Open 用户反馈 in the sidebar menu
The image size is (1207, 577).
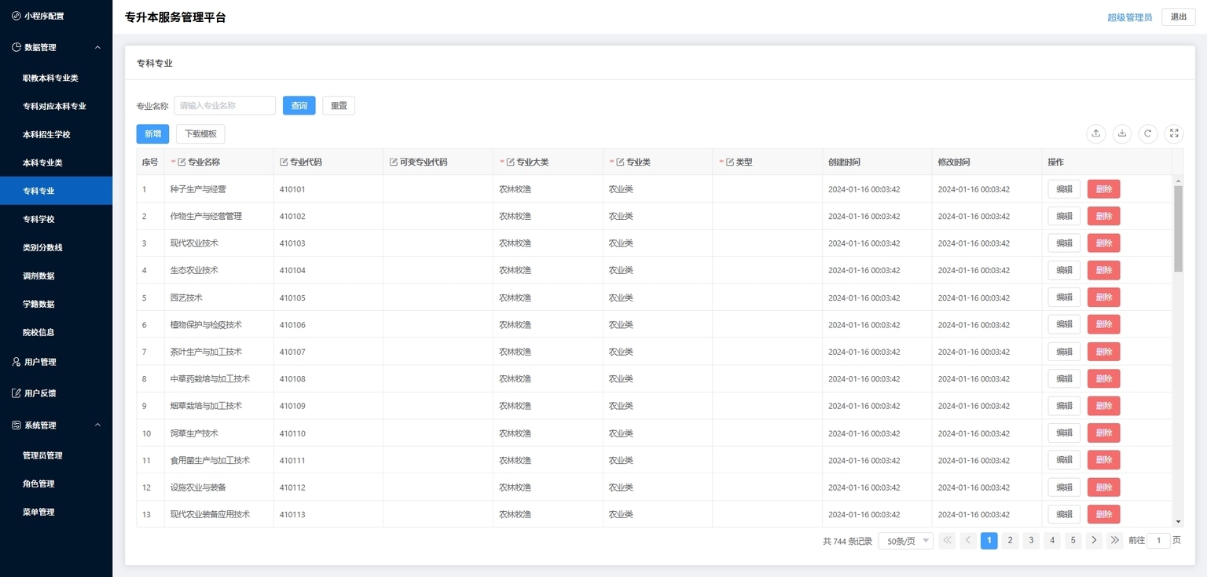pyautogui.click(x=40, y=393)
